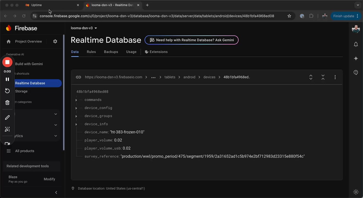The height and width of the screenshot is (198, 363).
Task: Pause the screen recording
Action: pyautogui.click(x=7, y=79)
